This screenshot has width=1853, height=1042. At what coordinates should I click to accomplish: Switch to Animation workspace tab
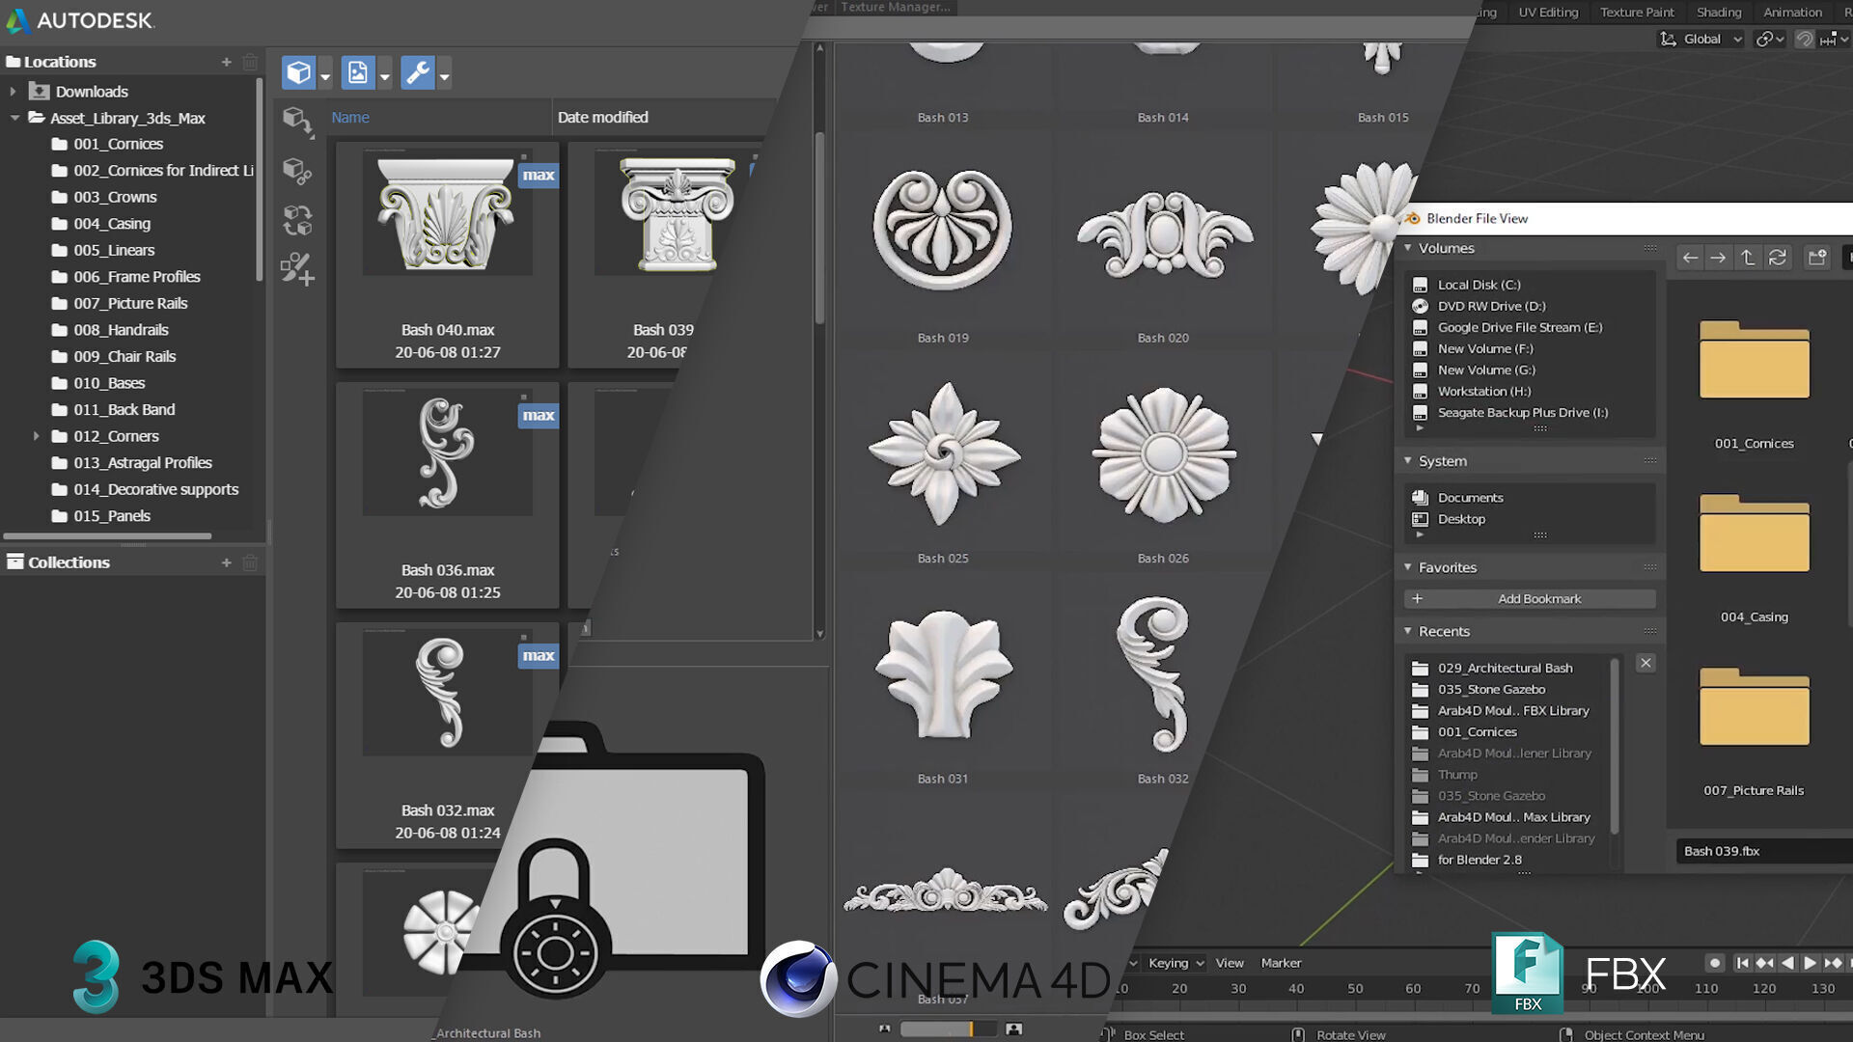click(1792, 13)
